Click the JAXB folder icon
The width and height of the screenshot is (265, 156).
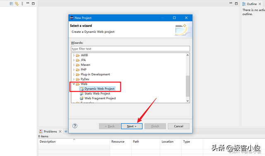pyautogui.click(x=78, y=55)
